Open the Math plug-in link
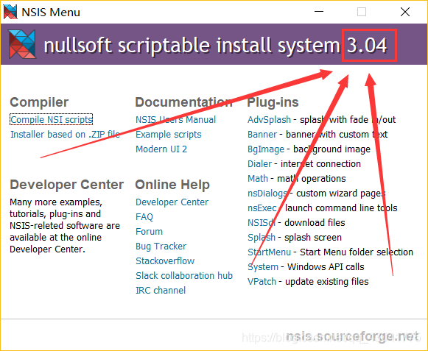Screen dimensions: 428x351 point(258,178)
